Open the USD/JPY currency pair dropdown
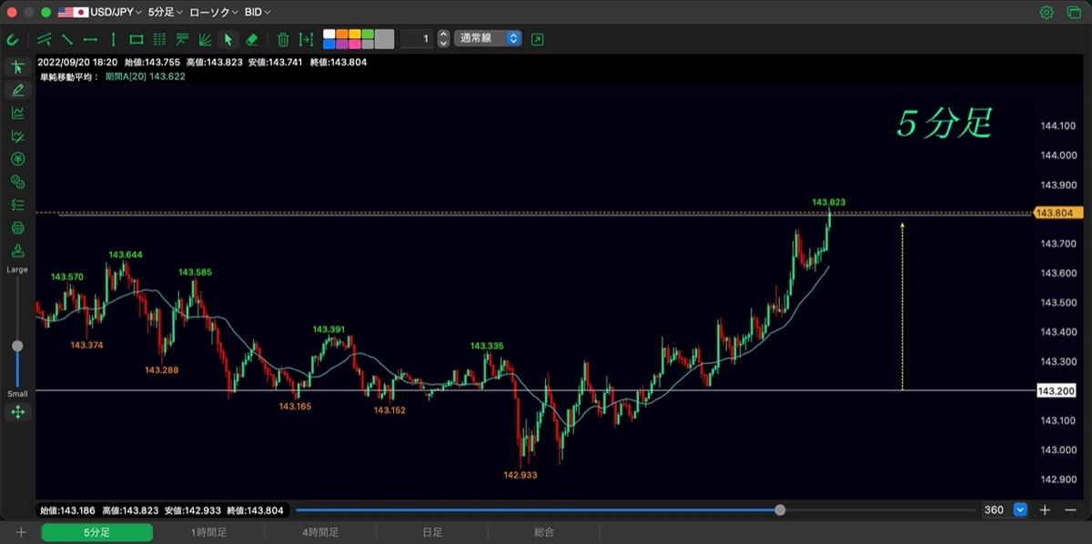 [x=100, y=13]
